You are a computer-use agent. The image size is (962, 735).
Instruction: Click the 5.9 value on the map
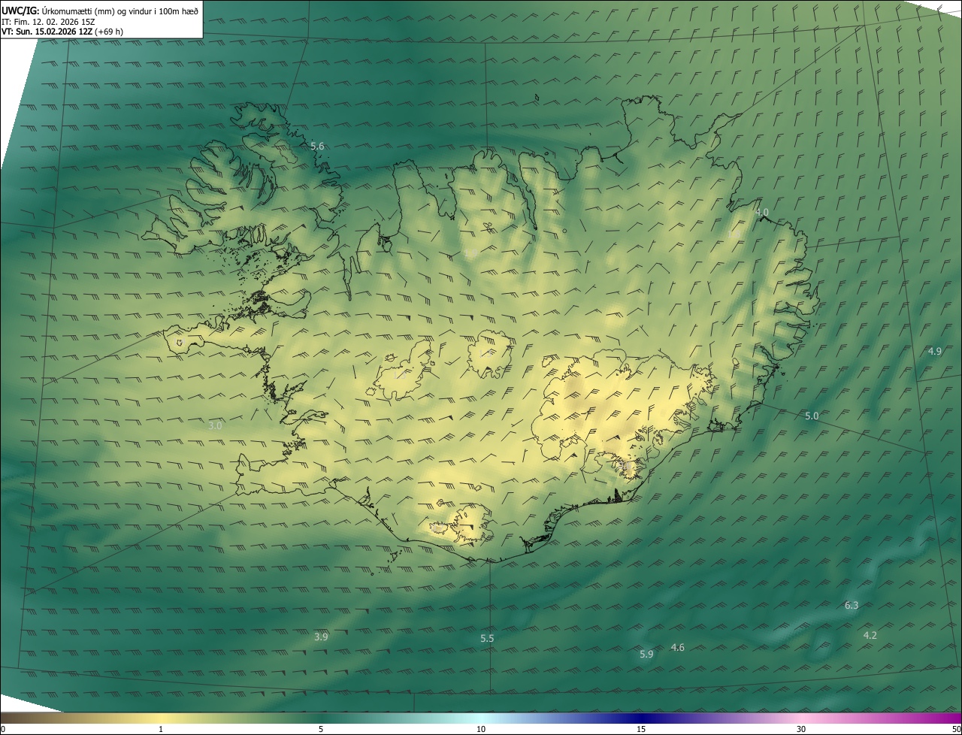(646, 655)
